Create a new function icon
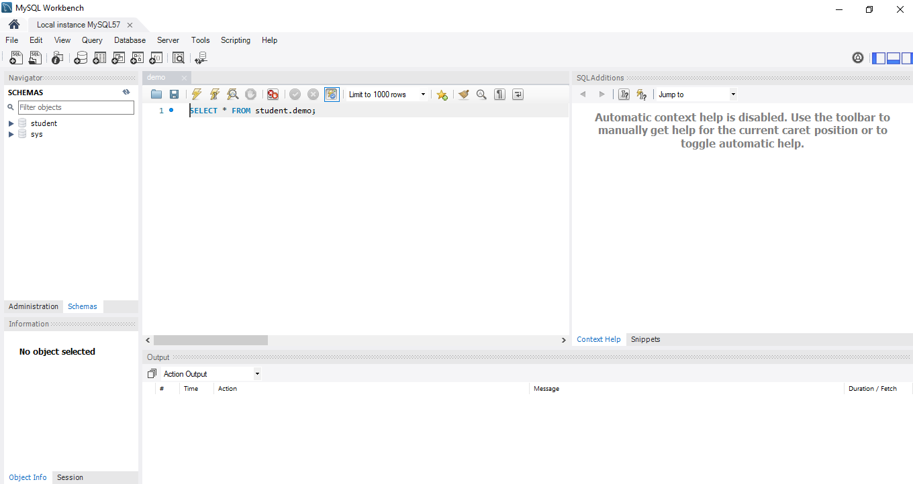This screenshot has height=484, width=913. pyautogui.click(x=156, y=58)
